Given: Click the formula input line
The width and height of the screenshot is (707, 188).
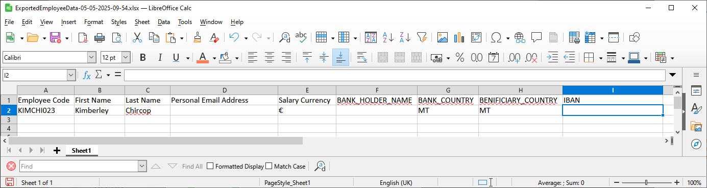Looking at the screenshot, I should click(x=395, y=75).
